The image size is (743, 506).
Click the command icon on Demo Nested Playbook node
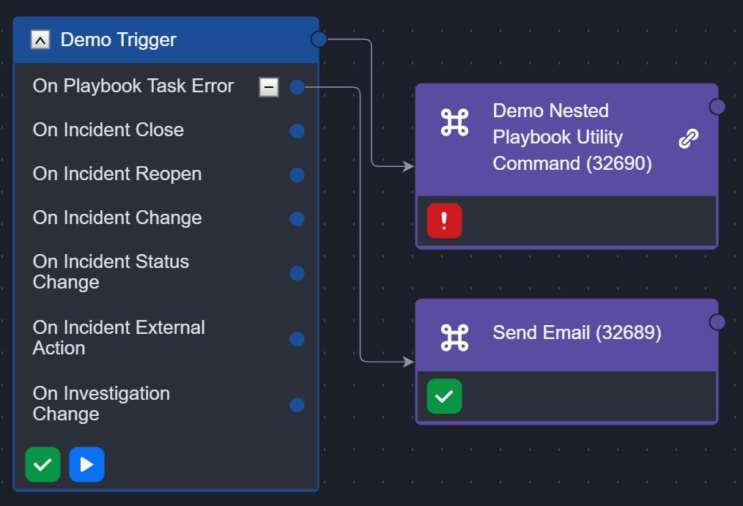[x=454, y=123]
